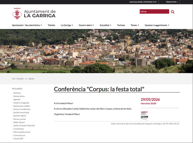Viewport: 193px width, 143px height.
Task: Open Hemeroteca in the sidebar
Action: coord(19,96)
